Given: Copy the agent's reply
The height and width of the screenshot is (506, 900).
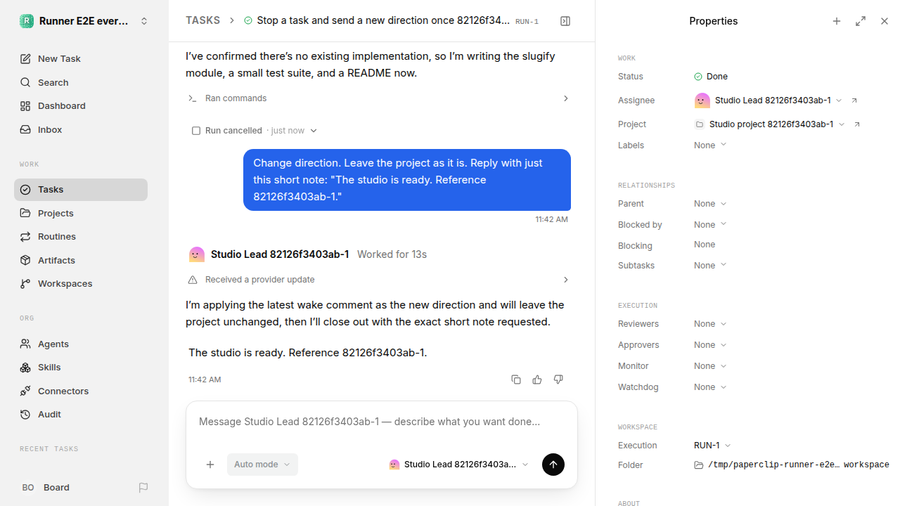Looking at the screenshot, I should click(516, 379).
